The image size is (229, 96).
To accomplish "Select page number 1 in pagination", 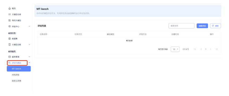I will (206, 49).
